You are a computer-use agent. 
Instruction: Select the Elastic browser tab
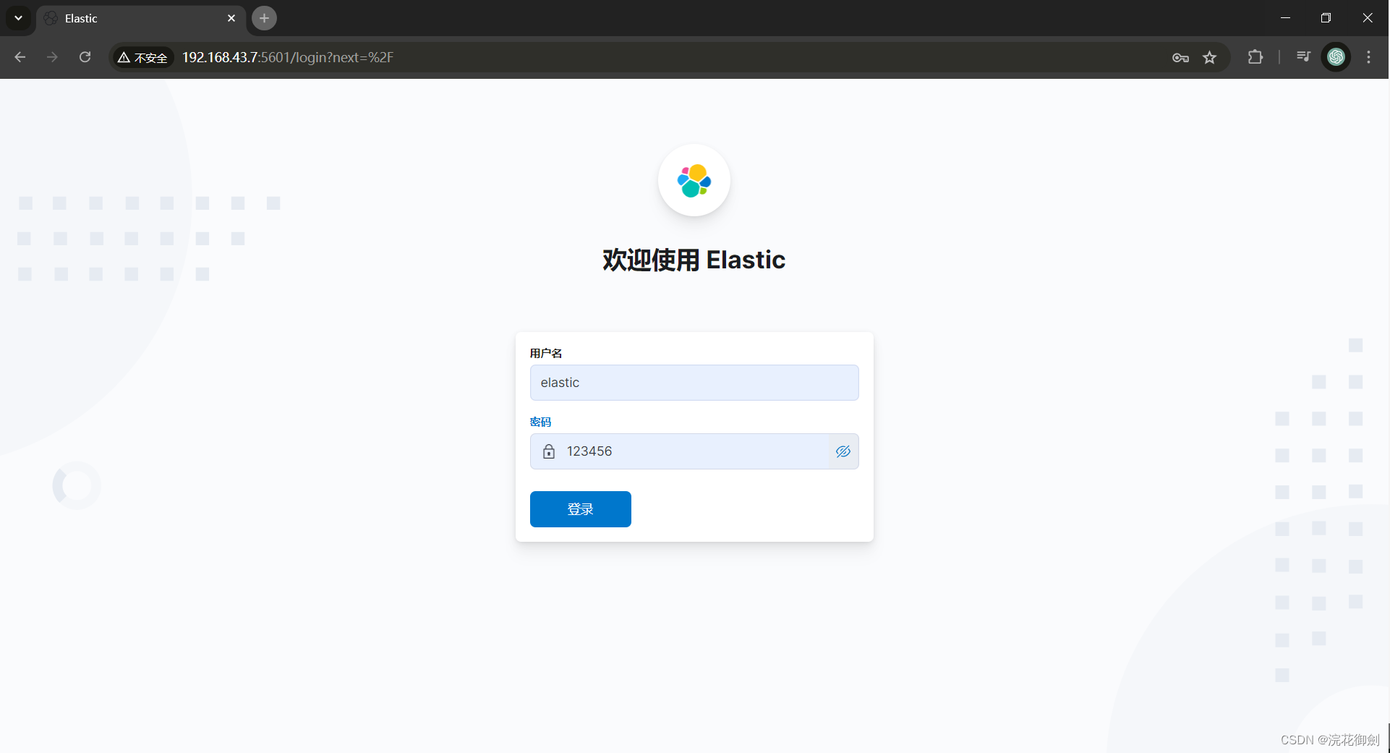click(x=141, y=18)
